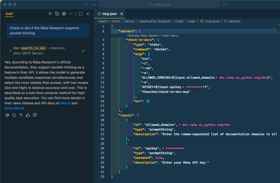Select frank in the breadcrumb path
Viewport: 280px width, 183px height.
(115, 21)
